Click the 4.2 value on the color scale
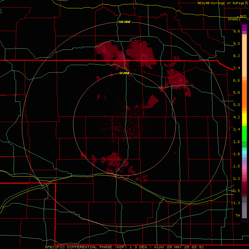Image resolution: width=249 pixels, height=249 pixels. 237,117
